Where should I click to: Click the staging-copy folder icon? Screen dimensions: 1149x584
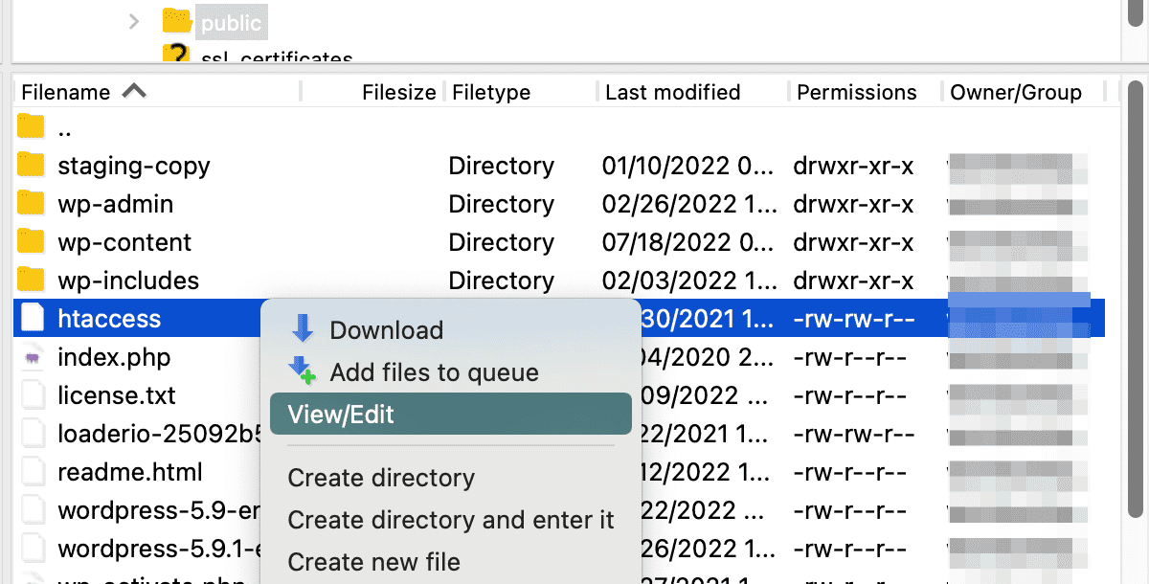(x=31, y=165)
